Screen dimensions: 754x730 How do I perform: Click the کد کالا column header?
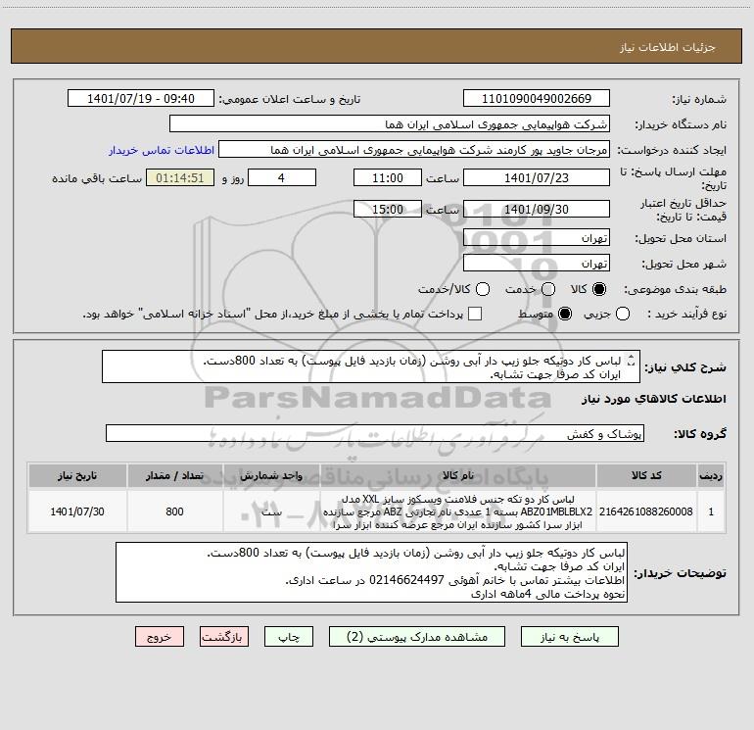(x=646, y=475)
